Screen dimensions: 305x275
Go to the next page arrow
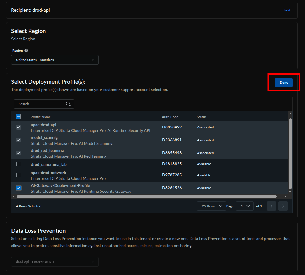tap(283, 206)
